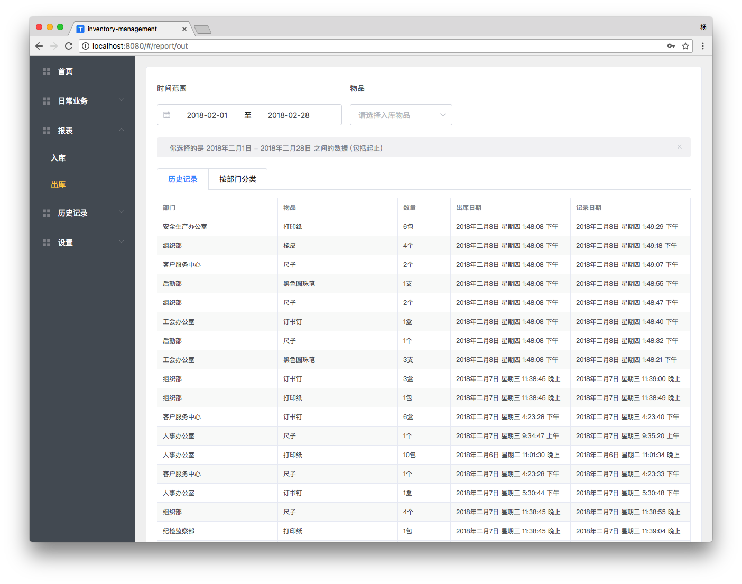Expand the 设置 submenu chevron
Image resolution: width=742 pixels, height=584 pixels.
pos(122,242)
